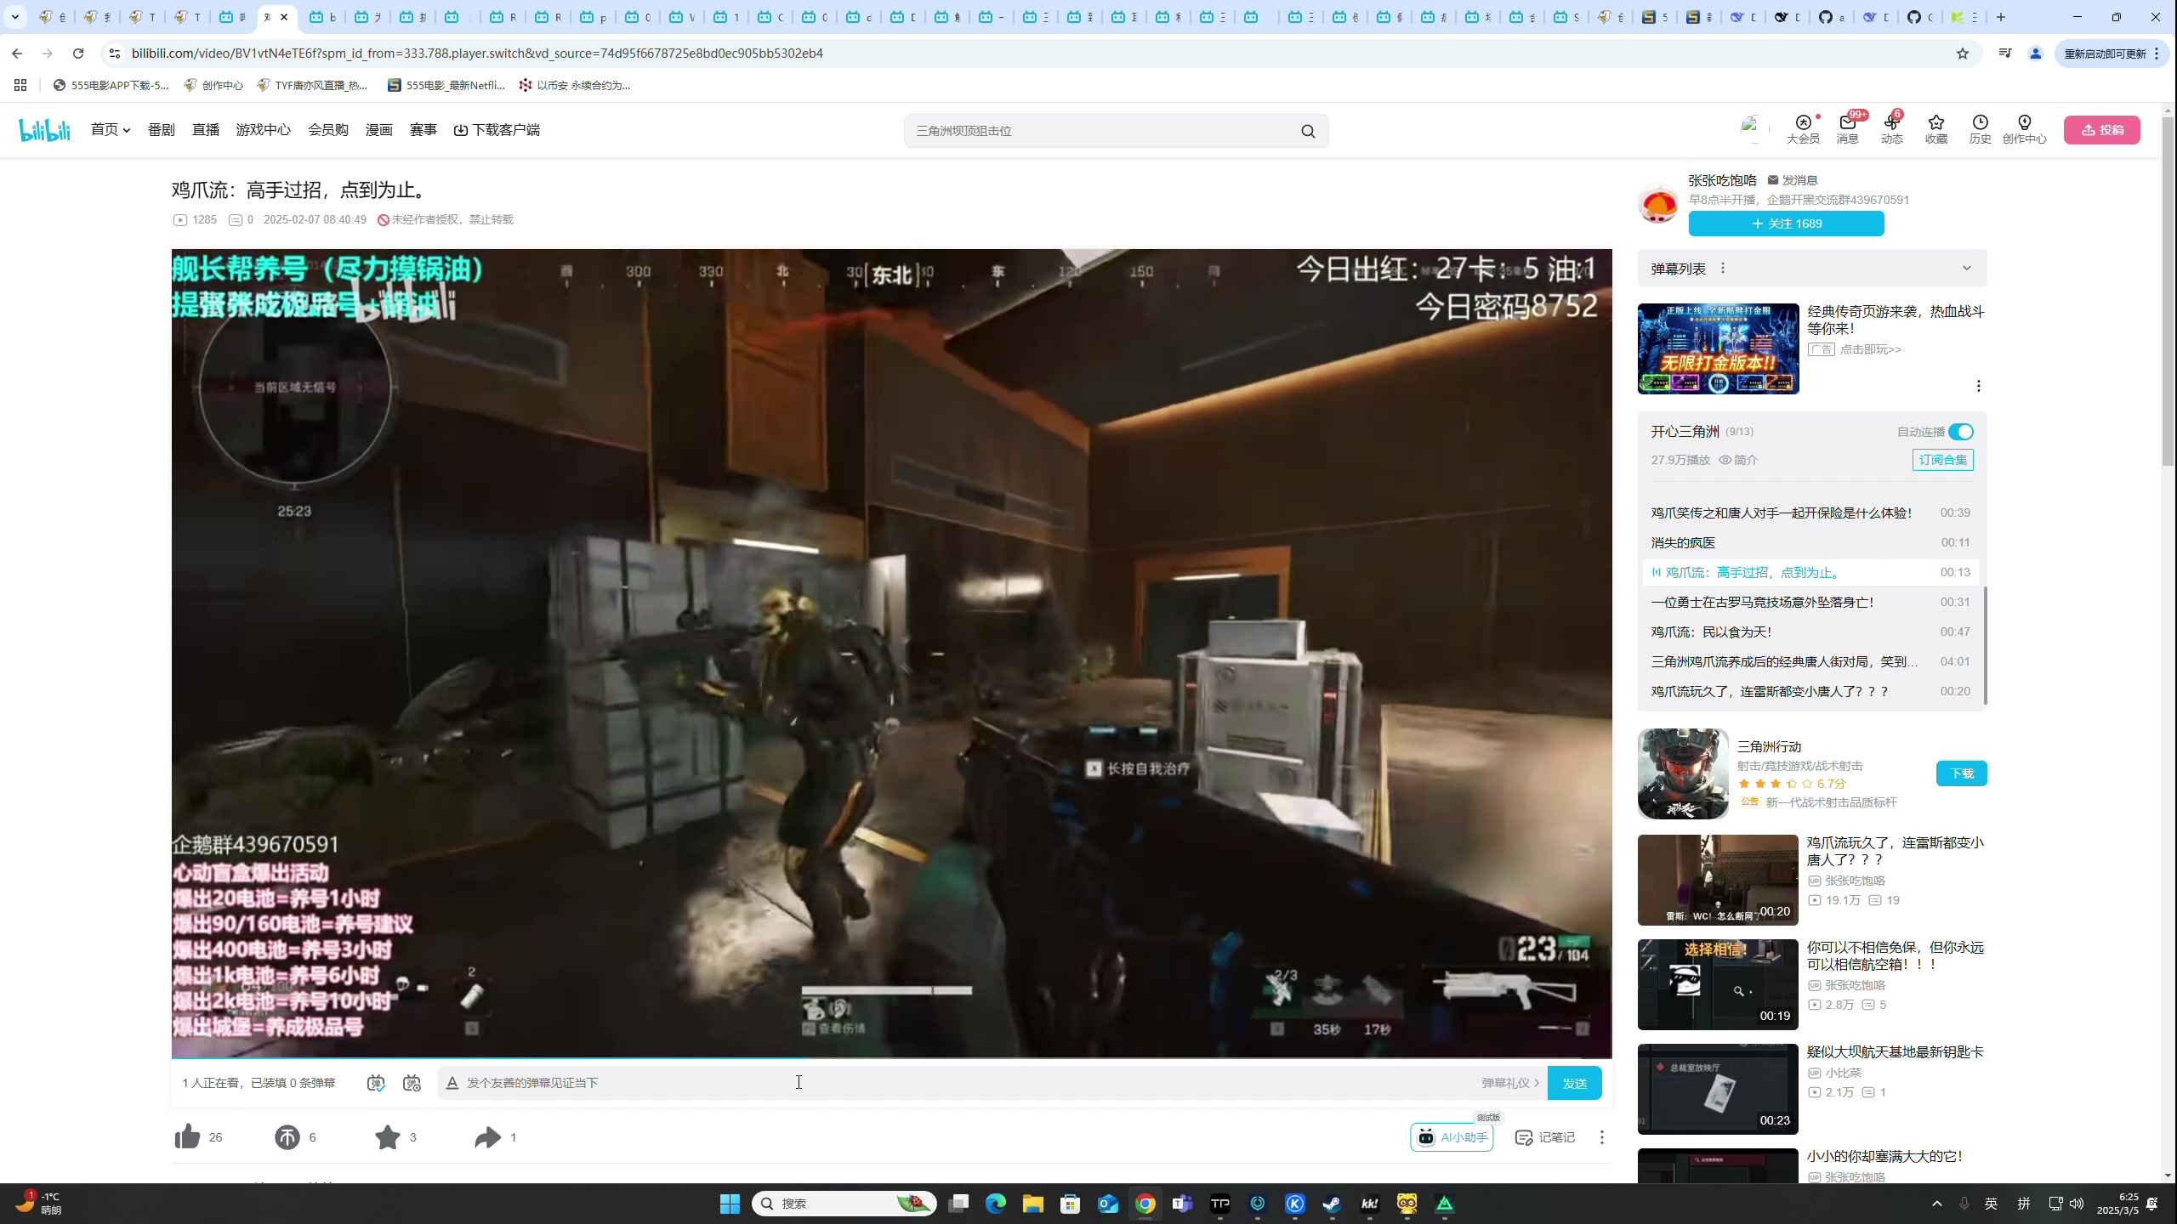Open 创作中心 lightbulb icon
The image size is (2177, 1224).
coord(2024,129)
